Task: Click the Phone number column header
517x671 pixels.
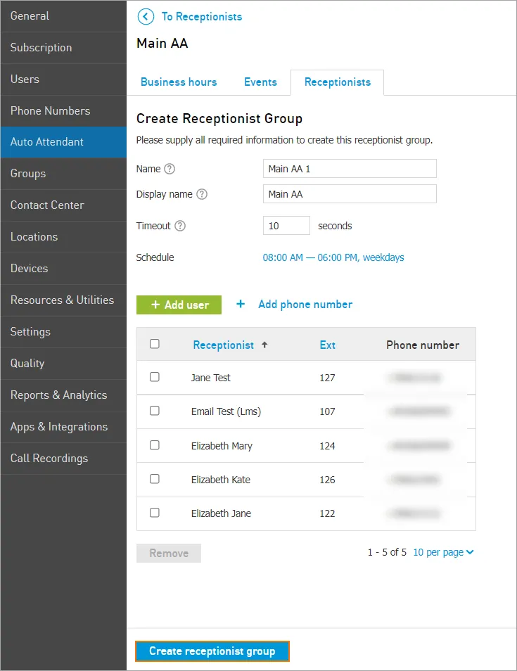Action: [x=423, y=345]
